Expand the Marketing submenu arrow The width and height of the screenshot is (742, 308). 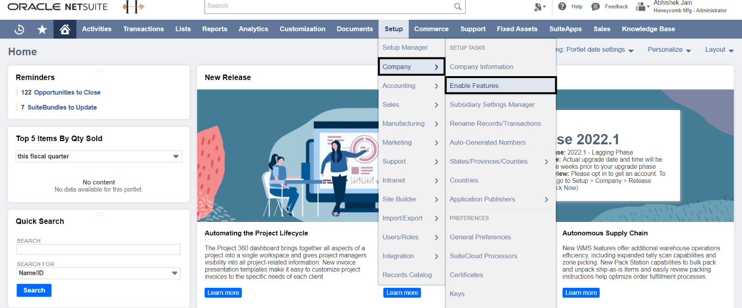(437, 142)
